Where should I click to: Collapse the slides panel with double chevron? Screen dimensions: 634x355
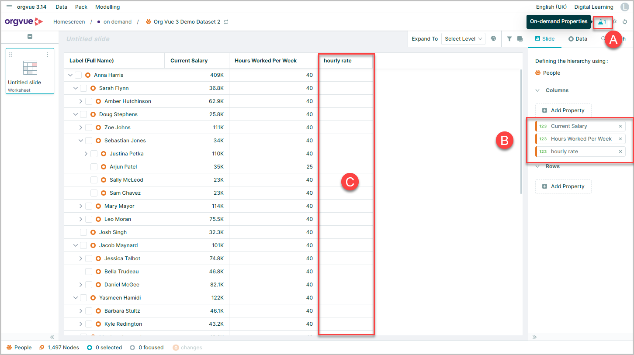pyautogui.click(x=52, y=337)
